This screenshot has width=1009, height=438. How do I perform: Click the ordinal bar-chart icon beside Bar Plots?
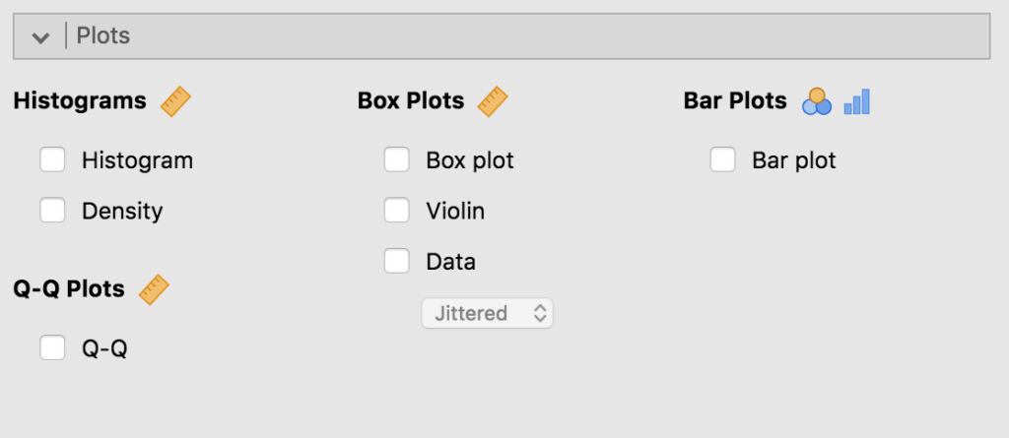[x=856, y=100]
